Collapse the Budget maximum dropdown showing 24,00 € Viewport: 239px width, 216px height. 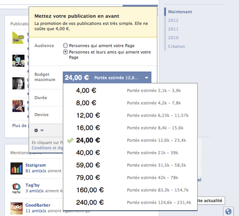point(107,77)
